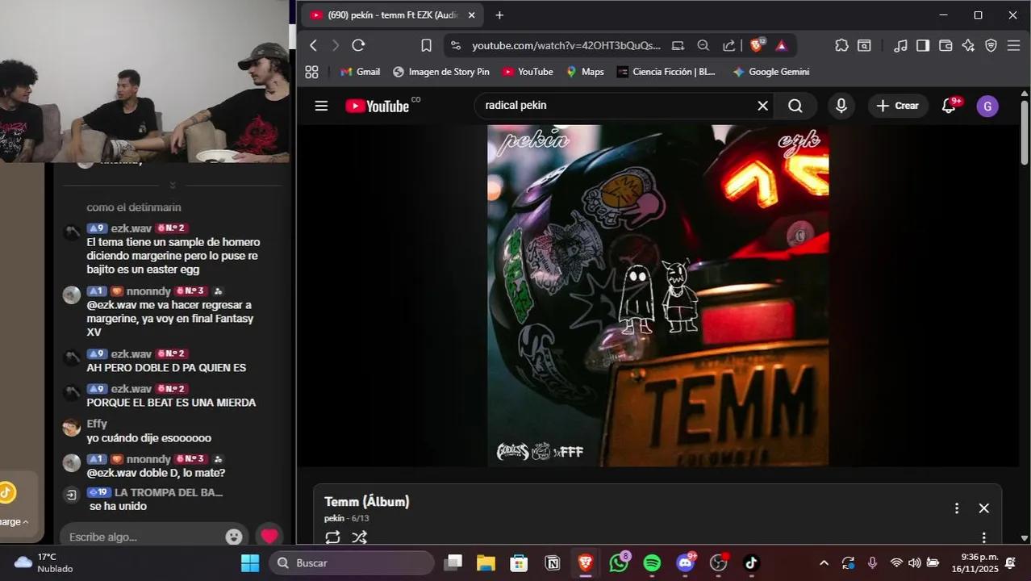1031x581 pixels.
Task: Click the Crear button on YouTube
Action: click(898, 106)
